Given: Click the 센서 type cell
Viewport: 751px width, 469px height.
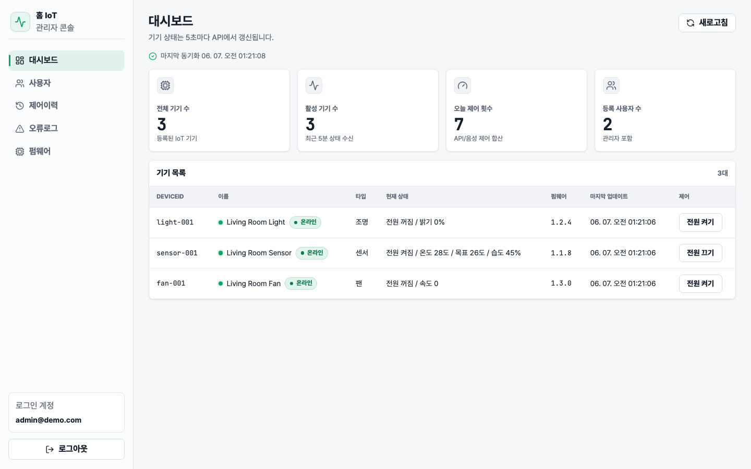Looking at the screenshot, I should [x=362, y=253].
